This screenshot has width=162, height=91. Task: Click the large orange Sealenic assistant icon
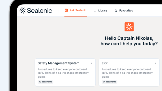coord(129,27)
